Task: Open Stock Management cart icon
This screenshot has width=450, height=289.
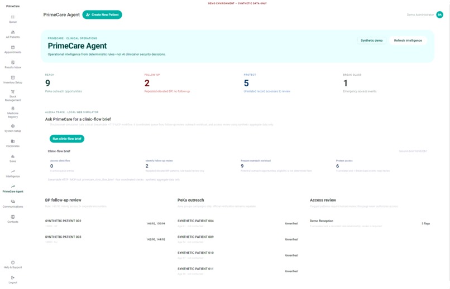Action: tap(13, 92)
